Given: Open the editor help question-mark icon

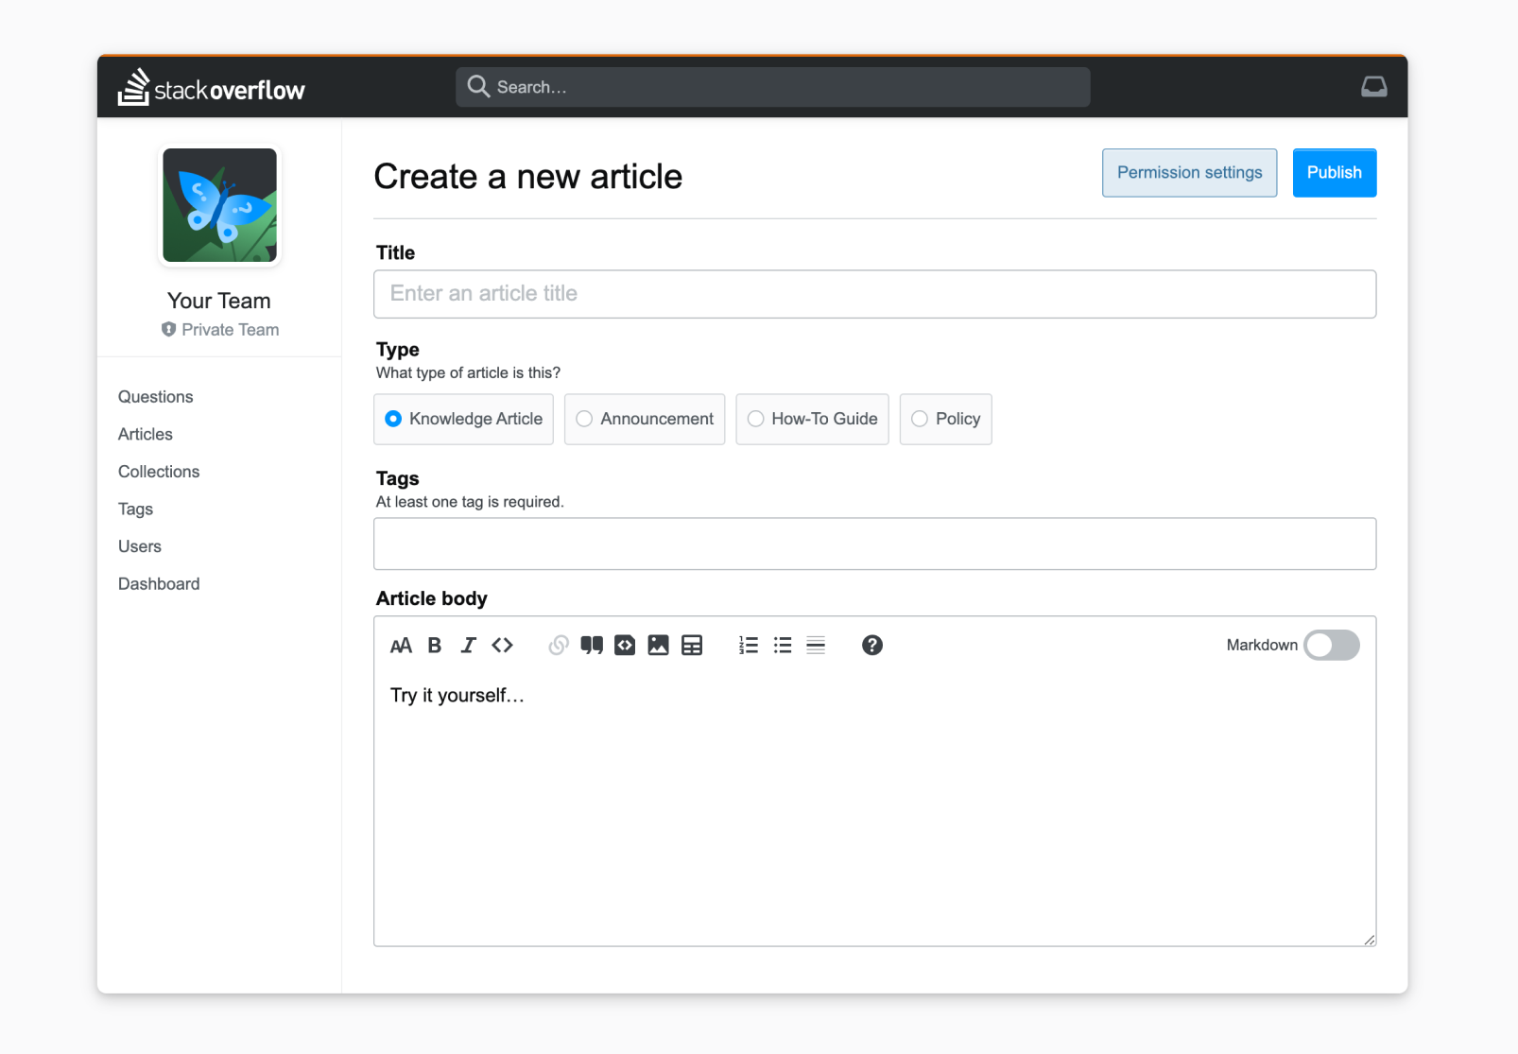Looking at the screenshot, I should [872, 646].
